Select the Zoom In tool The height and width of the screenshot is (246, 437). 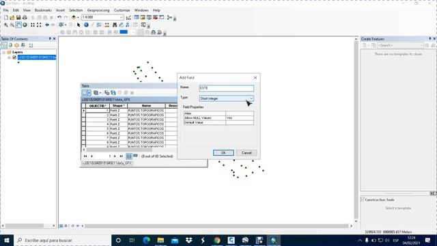(x=6, y=25)
